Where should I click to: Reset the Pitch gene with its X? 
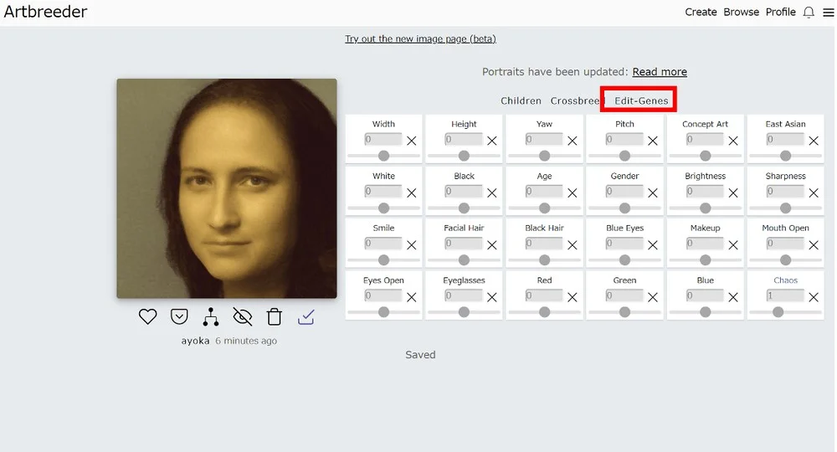pyautogui.click(x=652, y=141)
